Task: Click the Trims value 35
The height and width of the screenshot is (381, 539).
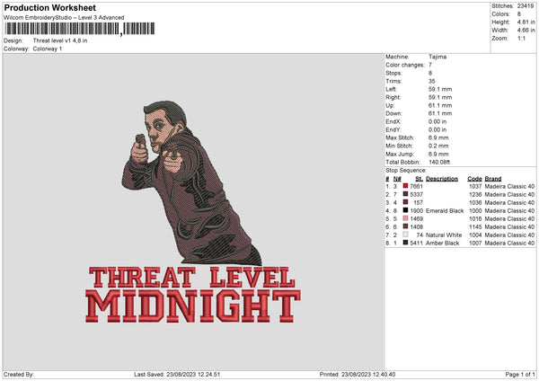Action: click(432, 81)
